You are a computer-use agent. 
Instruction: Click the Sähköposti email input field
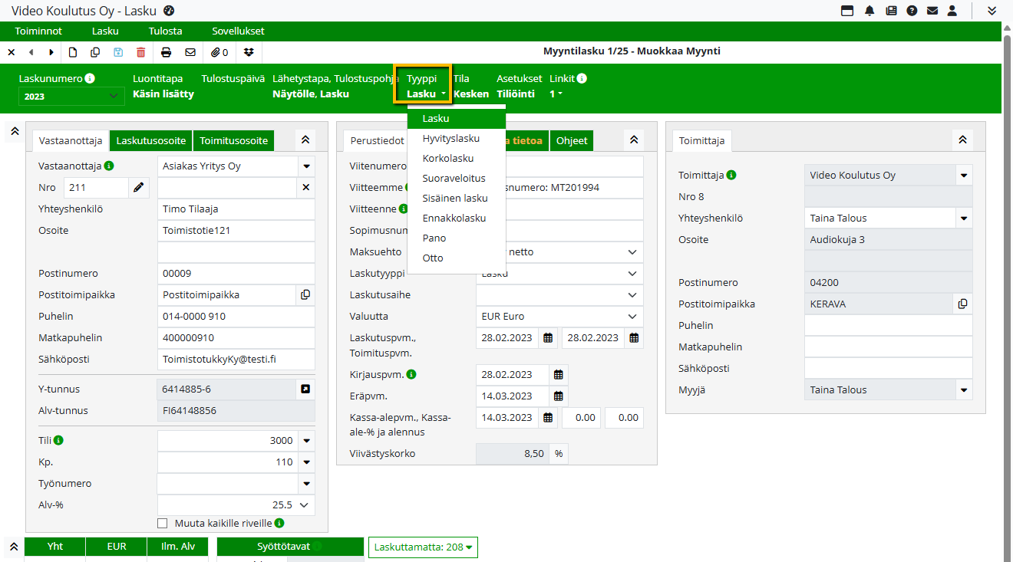236,359
